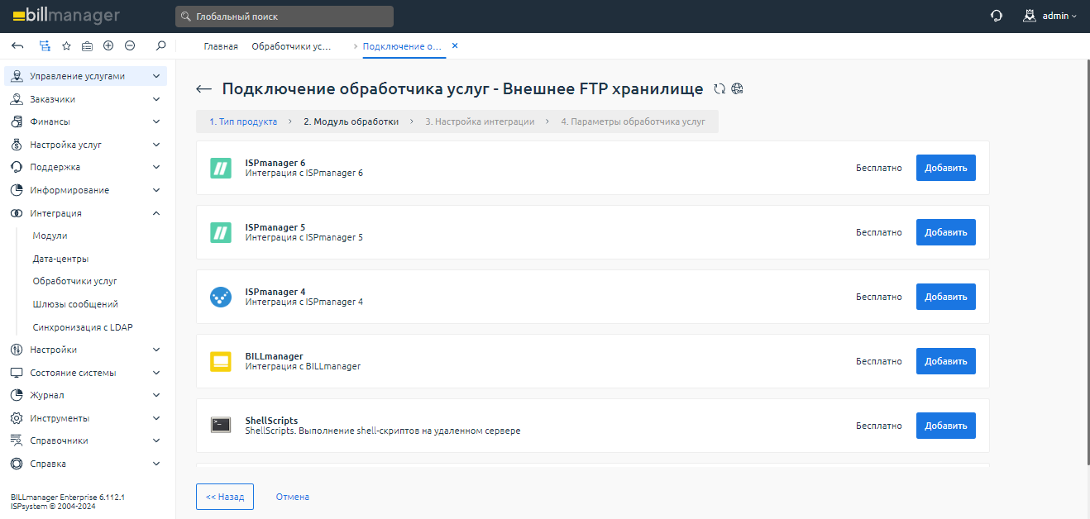
Task: Click the menu search magnifier icon
Action: coord(161,46)
